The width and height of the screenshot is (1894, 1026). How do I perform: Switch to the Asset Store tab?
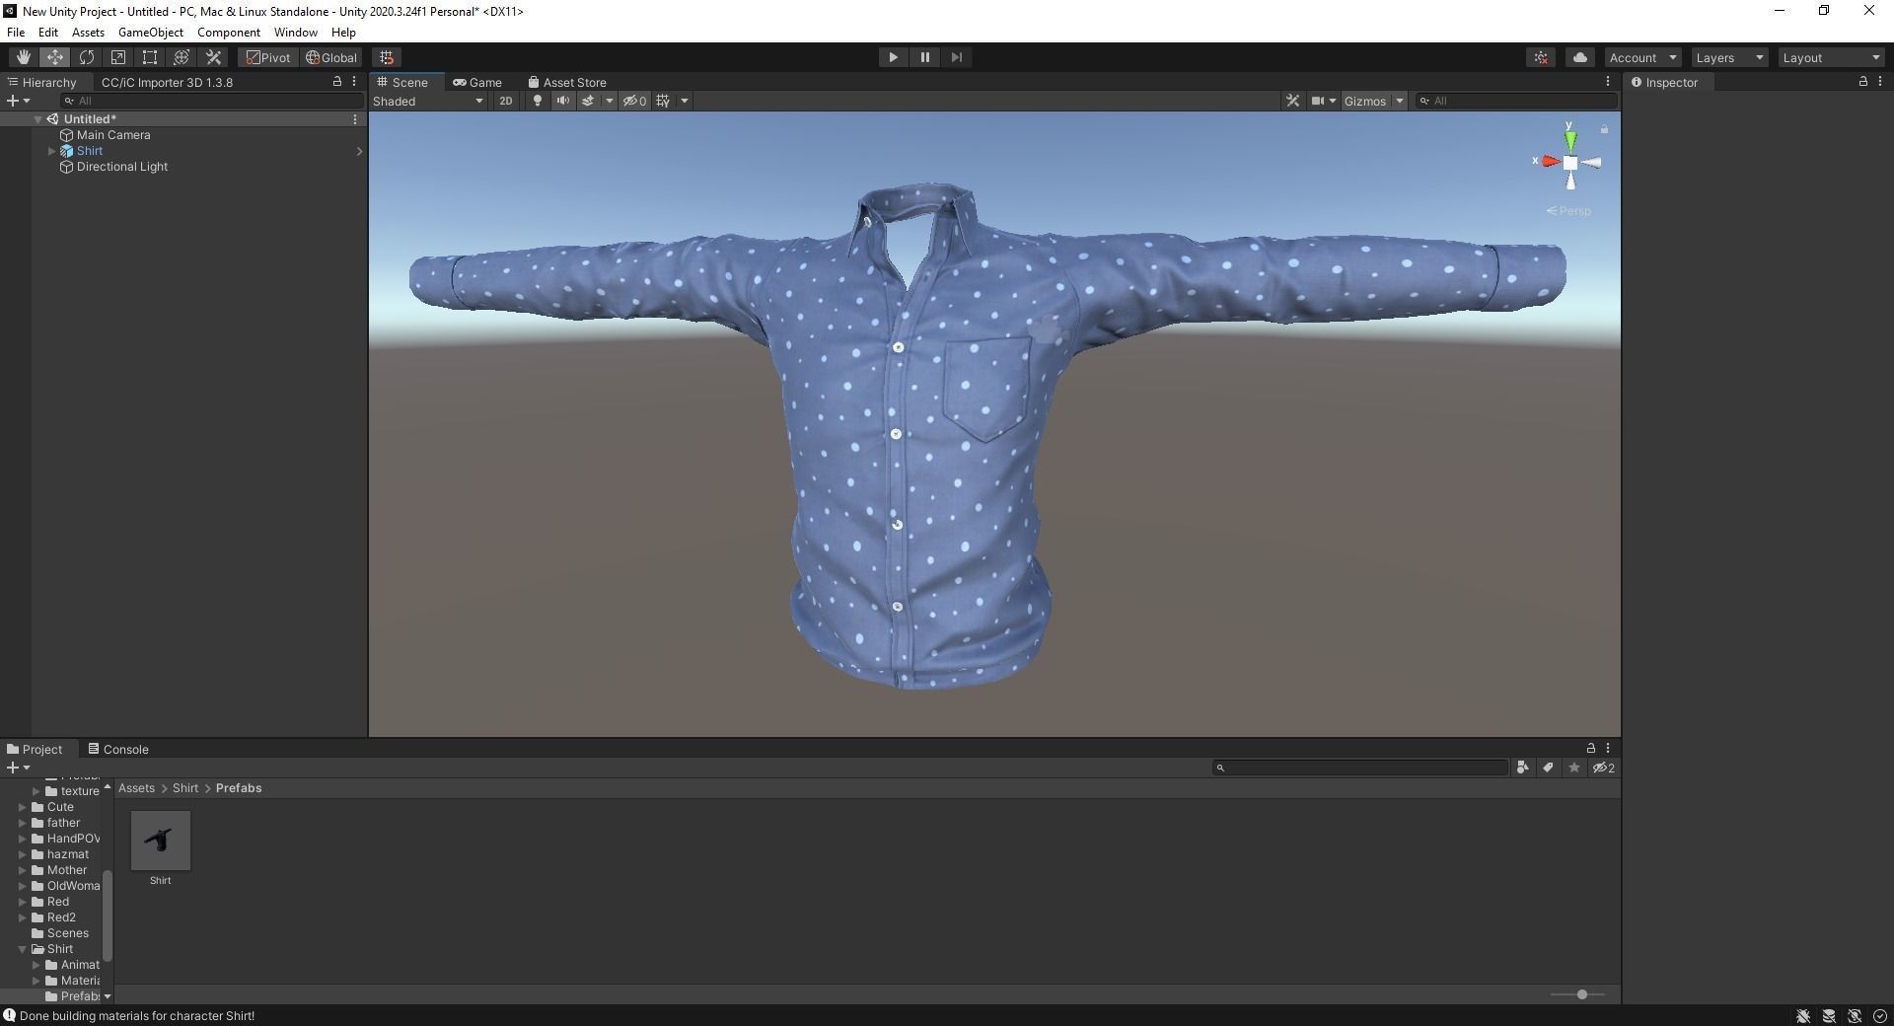point(567,83)
